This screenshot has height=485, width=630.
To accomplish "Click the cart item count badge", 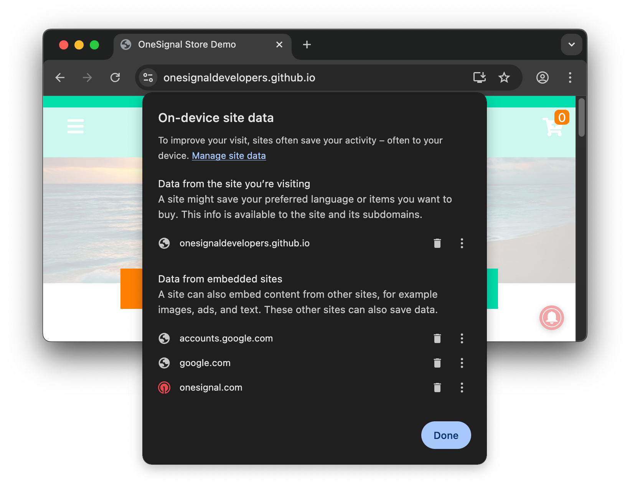I will pyautogui.click(x=562, y=117).
